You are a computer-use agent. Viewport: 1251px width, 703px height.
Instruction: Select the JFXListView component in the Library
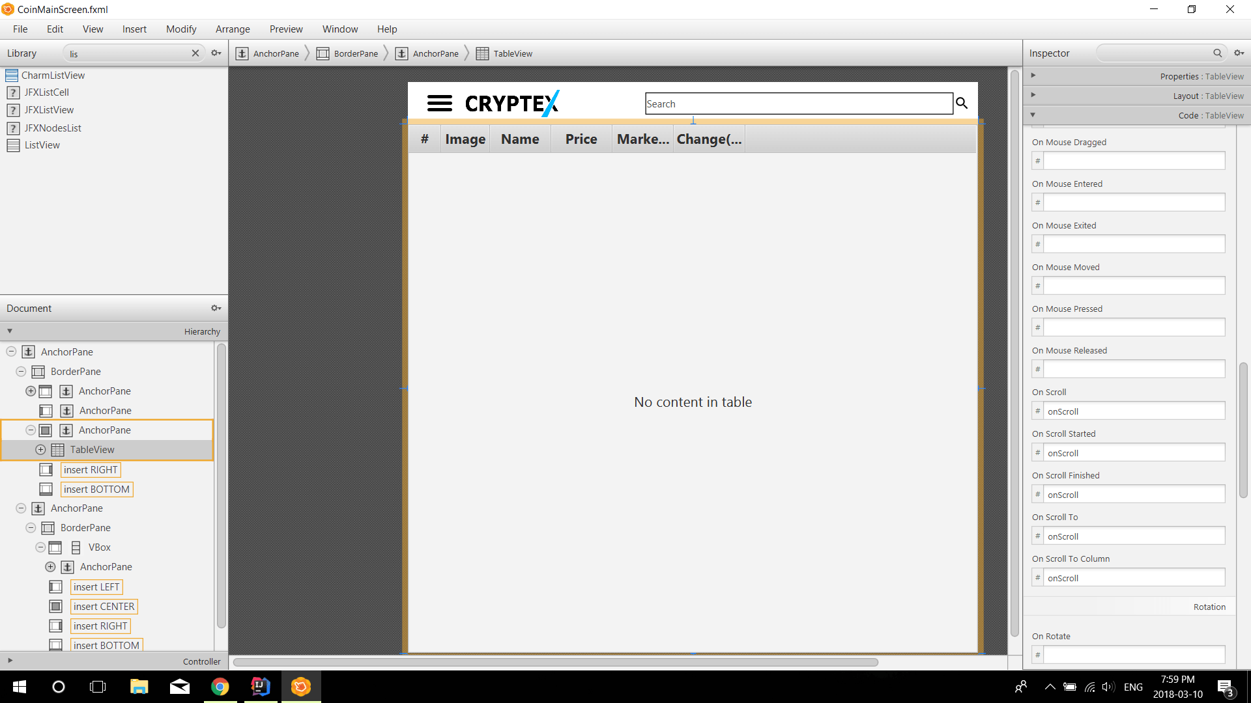tap(49, 109)
